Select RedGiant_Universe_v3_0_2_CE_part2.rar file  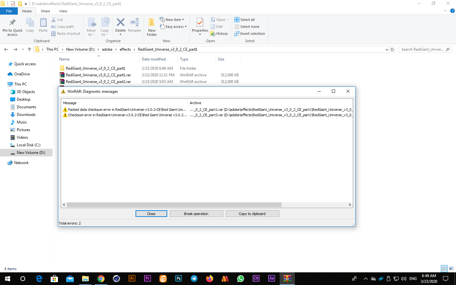(x=98, y=82)
